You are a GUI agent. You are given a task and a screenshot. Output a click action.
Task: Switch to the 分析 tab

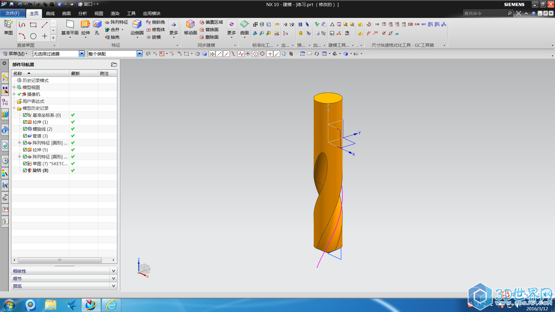[x=83, y=13]
